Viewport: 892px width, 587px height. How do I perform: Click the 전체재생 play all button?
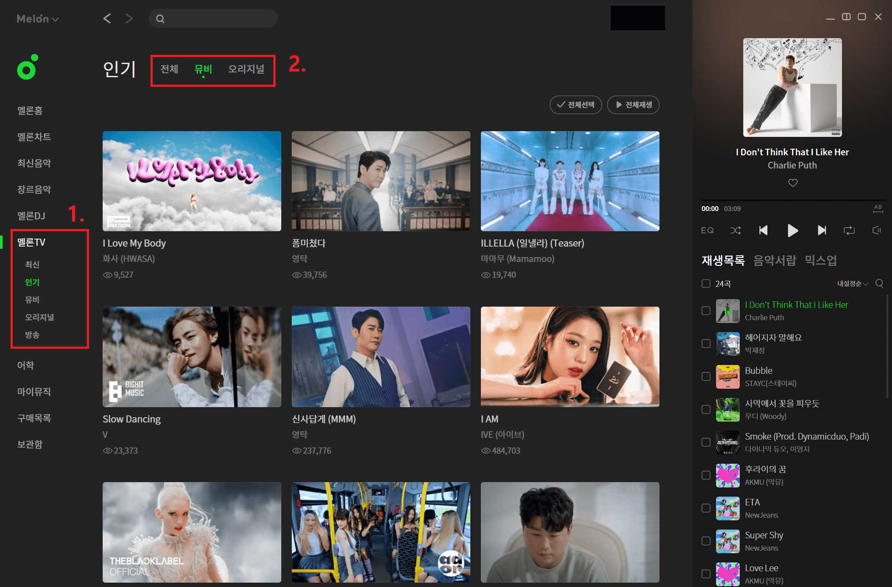coord(633,105)
